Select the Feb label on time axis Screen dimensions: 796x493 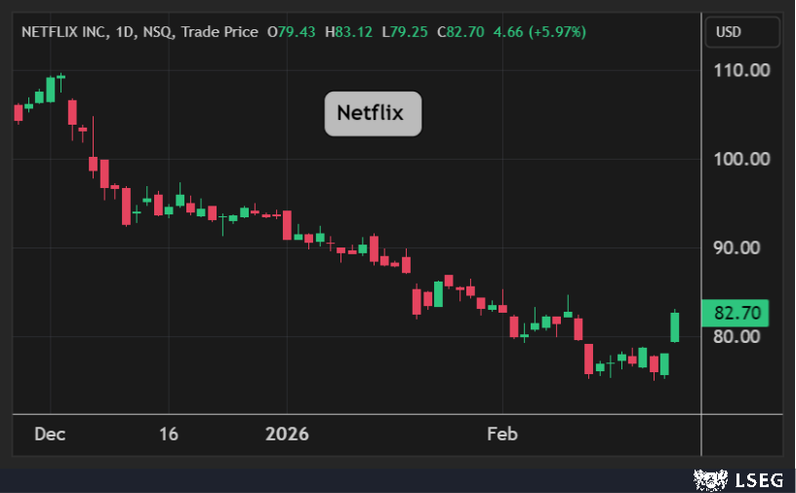coord(503,434)
